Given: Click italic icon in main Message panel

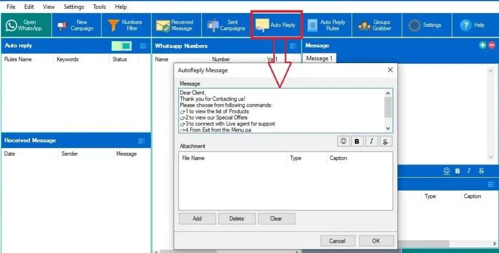Looking at the screenshot, I should click(x=469, y=171).
